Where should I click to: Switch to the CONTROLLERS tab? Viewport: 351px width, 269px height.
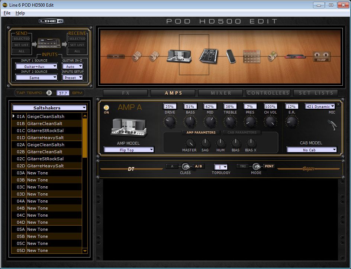(x=268, y=93)
